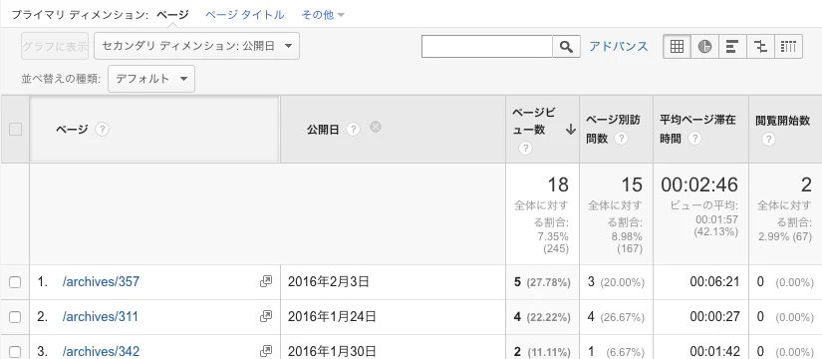Open /archives/357 in new window icon
Viewport: 822px width, 359px height.
point(266,282)
